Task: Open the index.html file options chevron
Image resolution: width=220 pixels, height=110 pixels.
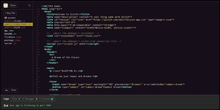Action: [29, 24]
